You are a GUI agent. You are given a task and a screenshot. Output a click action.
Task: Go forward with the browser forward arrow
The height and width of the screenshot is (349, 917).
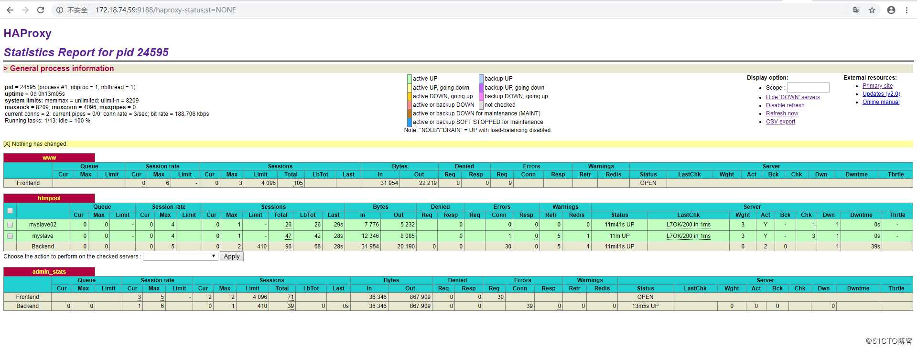click(x=25, y=10)
